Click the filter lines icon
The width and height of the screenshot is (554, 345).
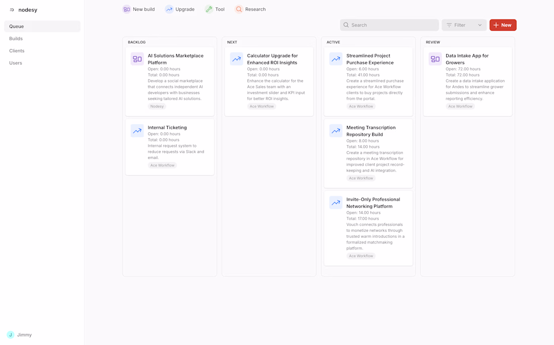tap(449, 25)
